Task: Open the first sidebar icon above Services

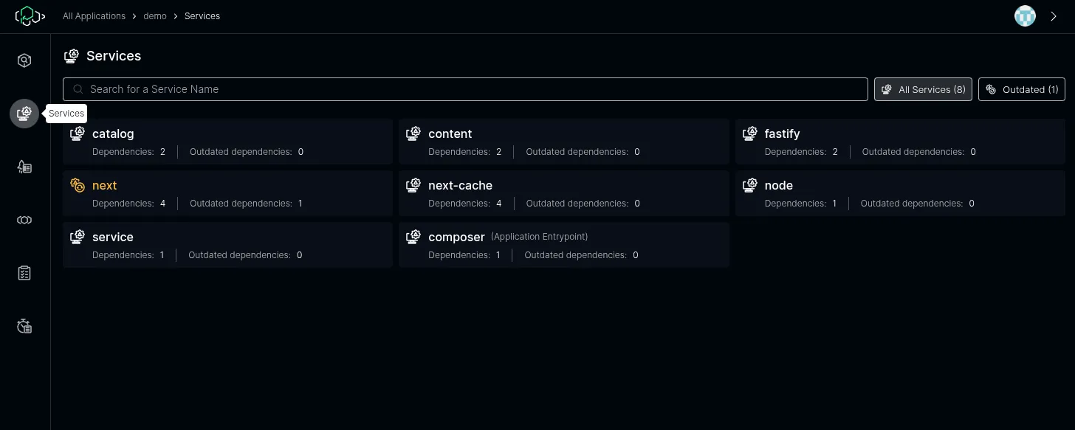Action: (24, 60)
